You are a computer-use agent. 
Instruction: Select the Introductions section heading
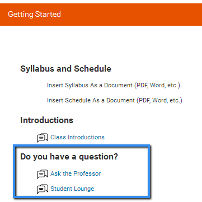(x=46, y=120)
